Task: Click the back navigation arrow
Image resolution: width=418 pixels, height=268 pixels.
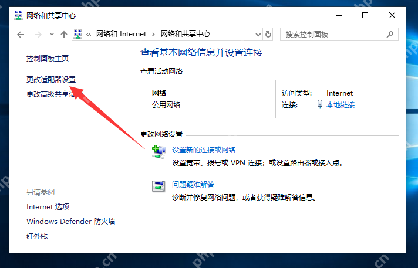Action: 21,35
